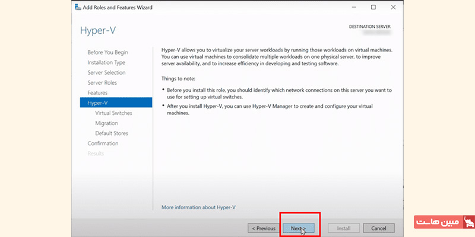Open More information about Hyper-V link

pos(198,207)
